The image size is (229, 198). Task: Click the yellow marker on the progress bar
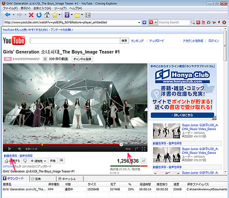pyautogui.click(x=42, y=145)
